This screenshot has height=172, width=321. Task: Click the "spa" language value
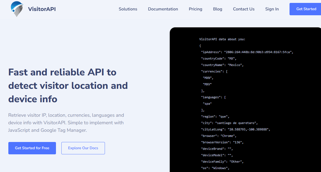[x=207, y=104]
